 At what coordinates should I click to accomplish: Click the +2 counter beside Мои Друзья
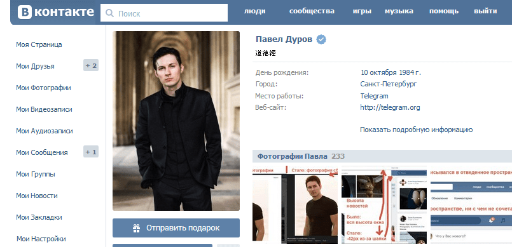click(x=91, y=65)
